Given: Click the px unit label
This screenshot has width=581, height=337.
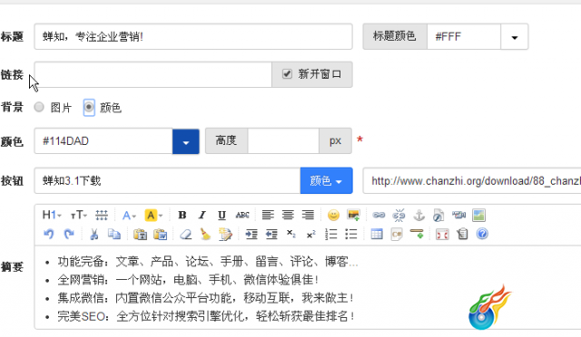Looking at the screenshot, I should 335,141.
